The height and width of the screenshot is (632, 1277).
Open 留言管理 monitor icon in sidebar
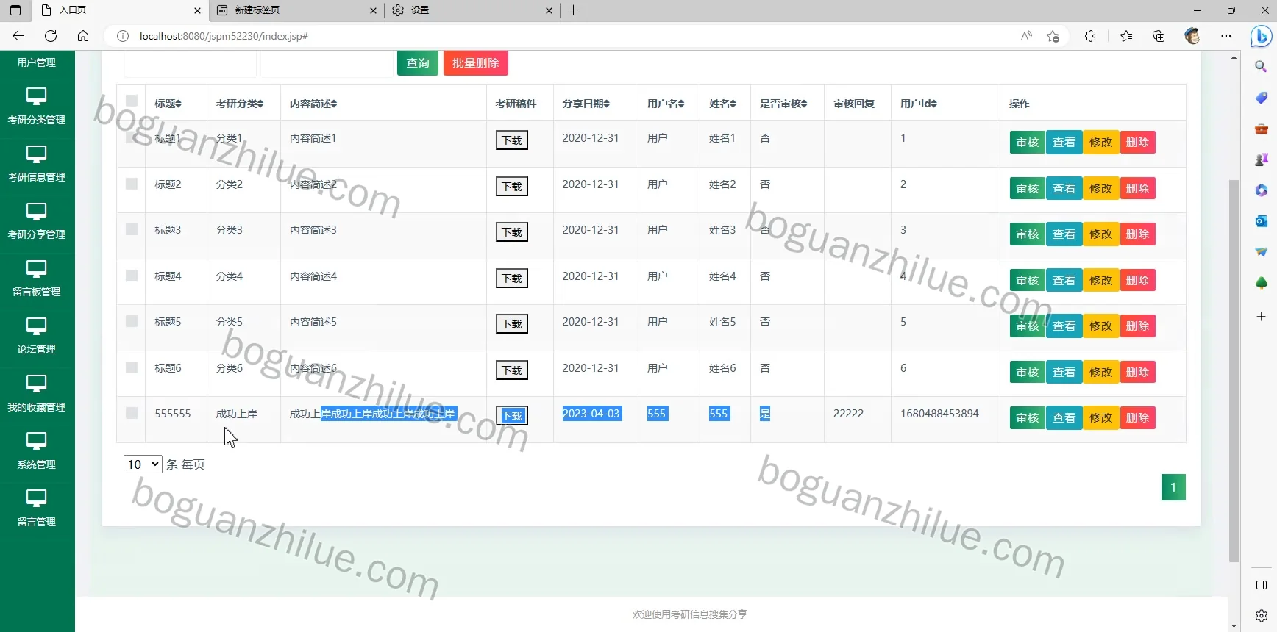pos(36,498)
